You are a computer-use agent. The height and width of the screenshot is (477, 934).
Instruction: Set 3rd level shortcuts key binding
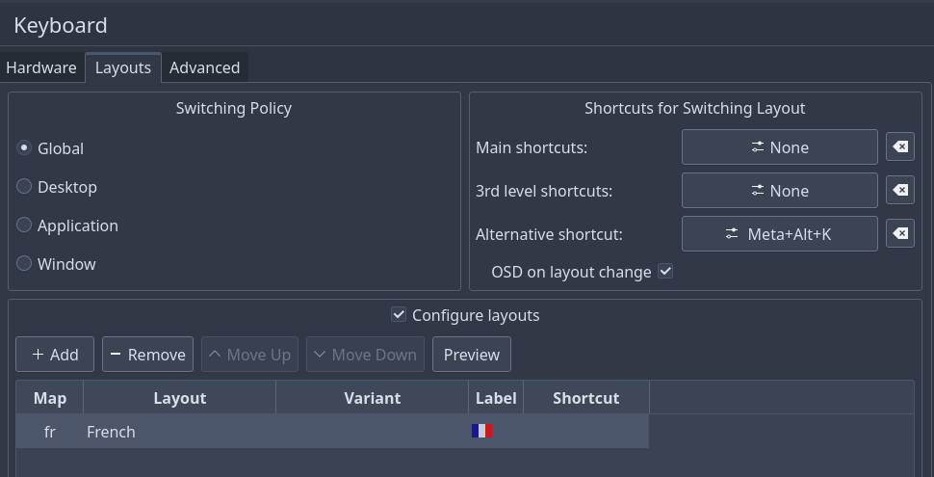pos(779,191)
